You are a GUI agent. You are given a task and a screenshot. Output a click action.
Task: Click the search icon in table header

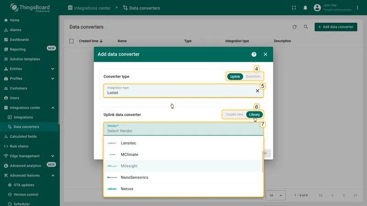(x=306, y=27)
